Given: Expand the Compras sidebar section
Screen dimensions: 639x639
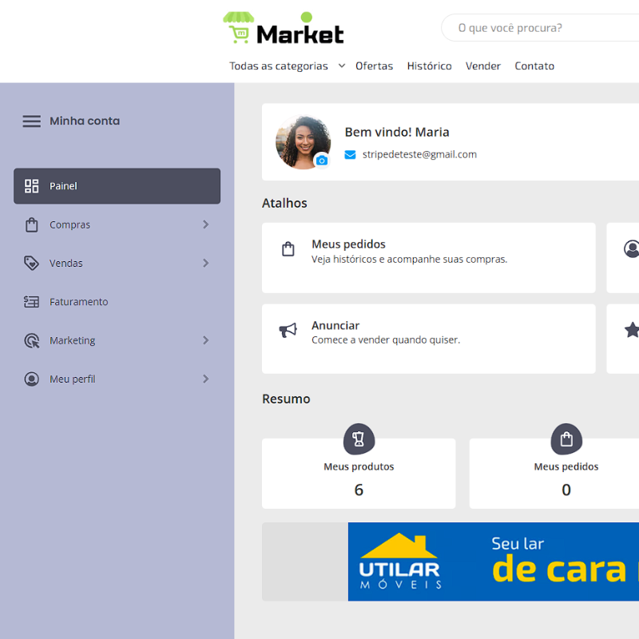Looking at the screenshot, I should [x=206, y=224].
